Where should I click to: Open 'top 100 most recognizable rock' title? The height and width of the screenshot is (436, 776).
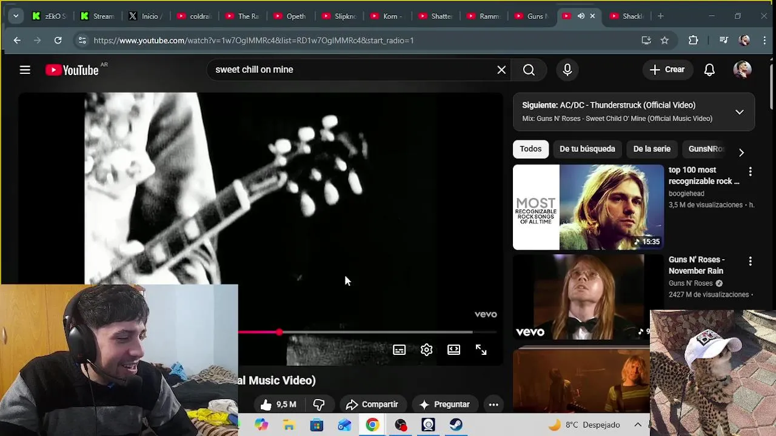704,176
